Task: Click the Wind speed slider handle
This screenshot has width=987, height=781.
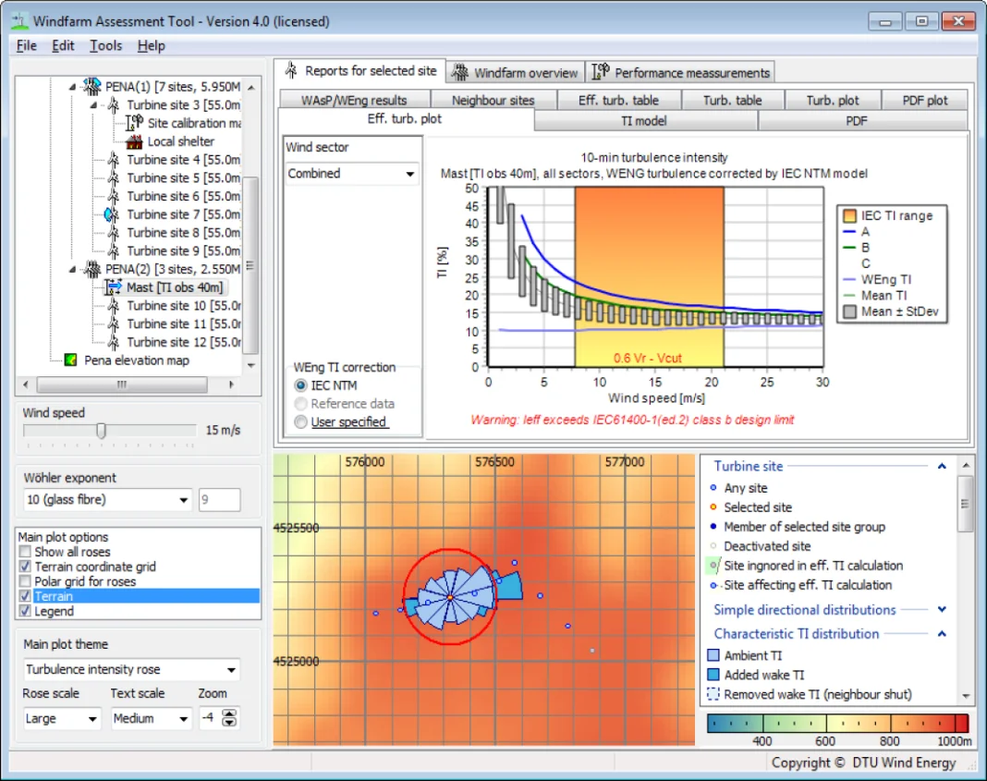Action: click(102, 431)
